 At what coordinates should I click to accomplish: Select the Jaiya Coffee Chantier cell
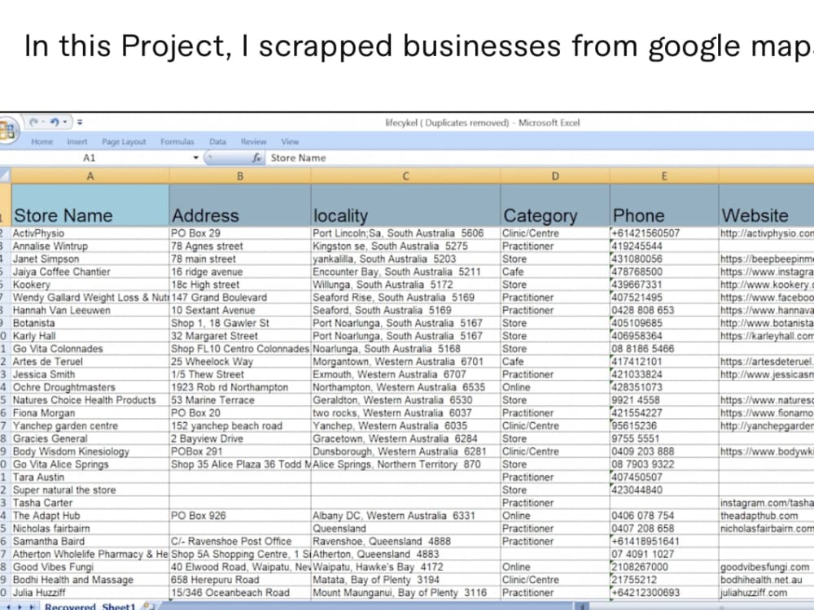(x=90, y=272)
